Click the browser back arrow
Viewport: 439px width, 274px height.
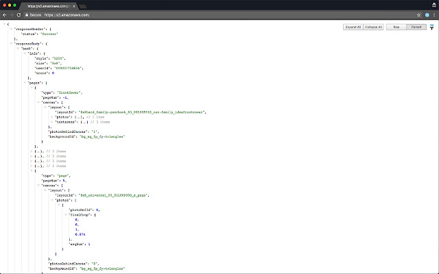click(x=5, y=14)
